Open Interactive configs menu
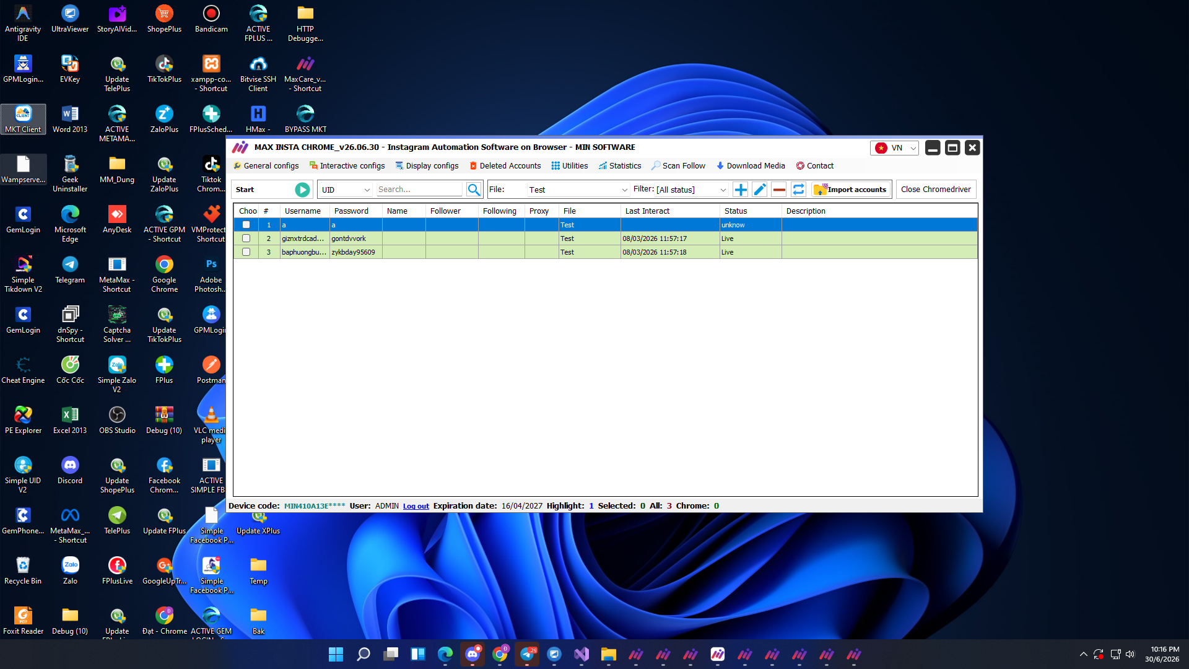 347,166
